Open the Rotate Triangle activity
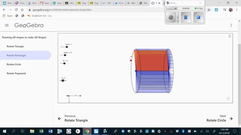Screen dimensions: 241x135 pyautogui.click(x=15, y=46)
